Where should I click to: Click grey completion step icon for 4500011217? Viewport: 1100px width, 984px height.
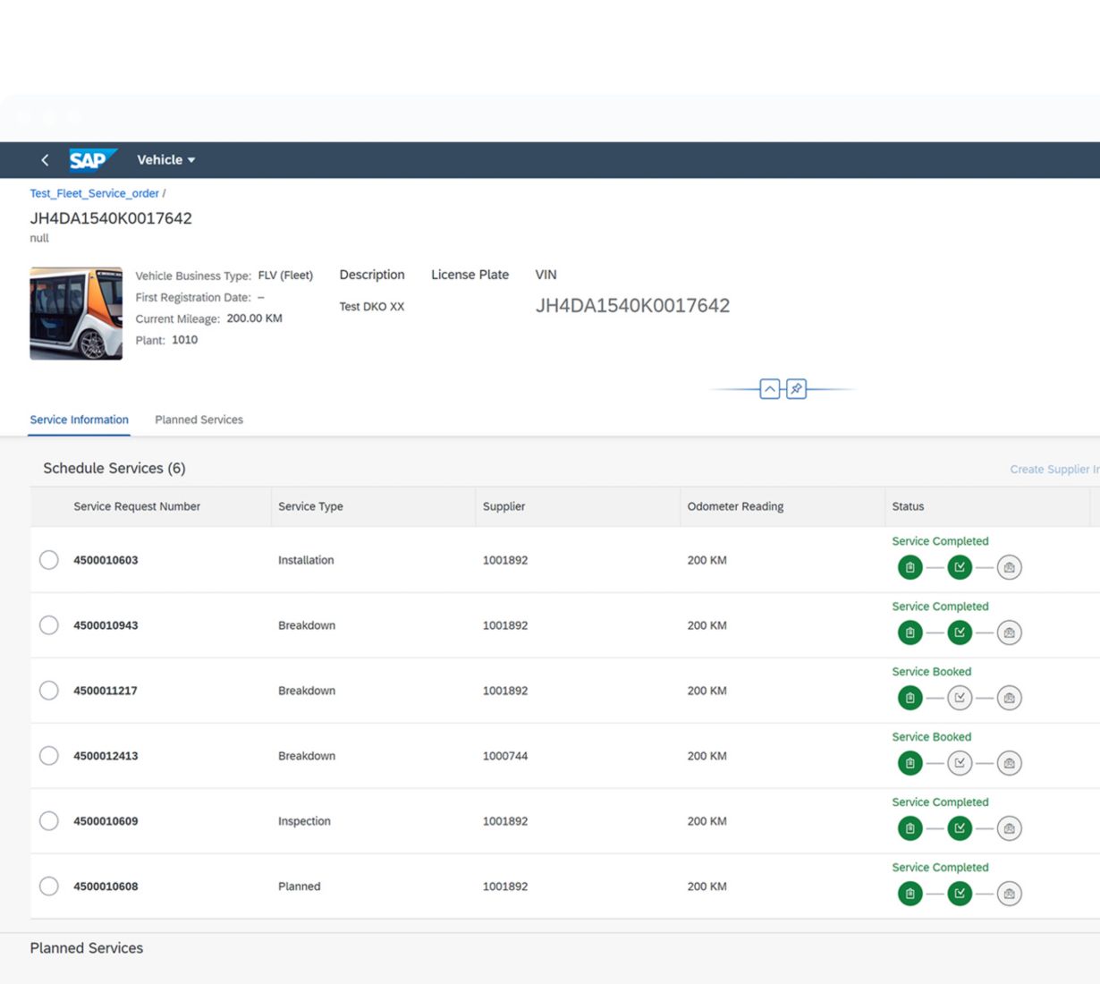[960, 698]
